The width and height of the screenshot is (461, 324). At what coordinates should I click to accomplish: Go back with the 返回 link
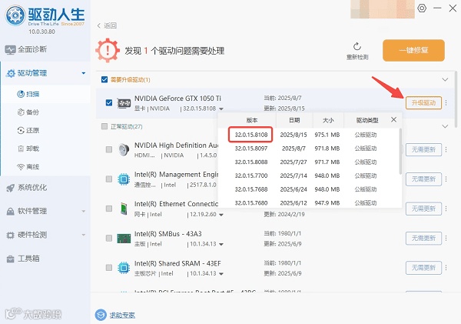click(107, 25)
